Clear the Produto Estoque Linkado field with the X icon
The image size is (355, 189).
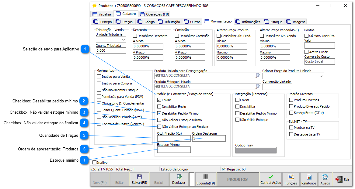(x=157, y=86)
